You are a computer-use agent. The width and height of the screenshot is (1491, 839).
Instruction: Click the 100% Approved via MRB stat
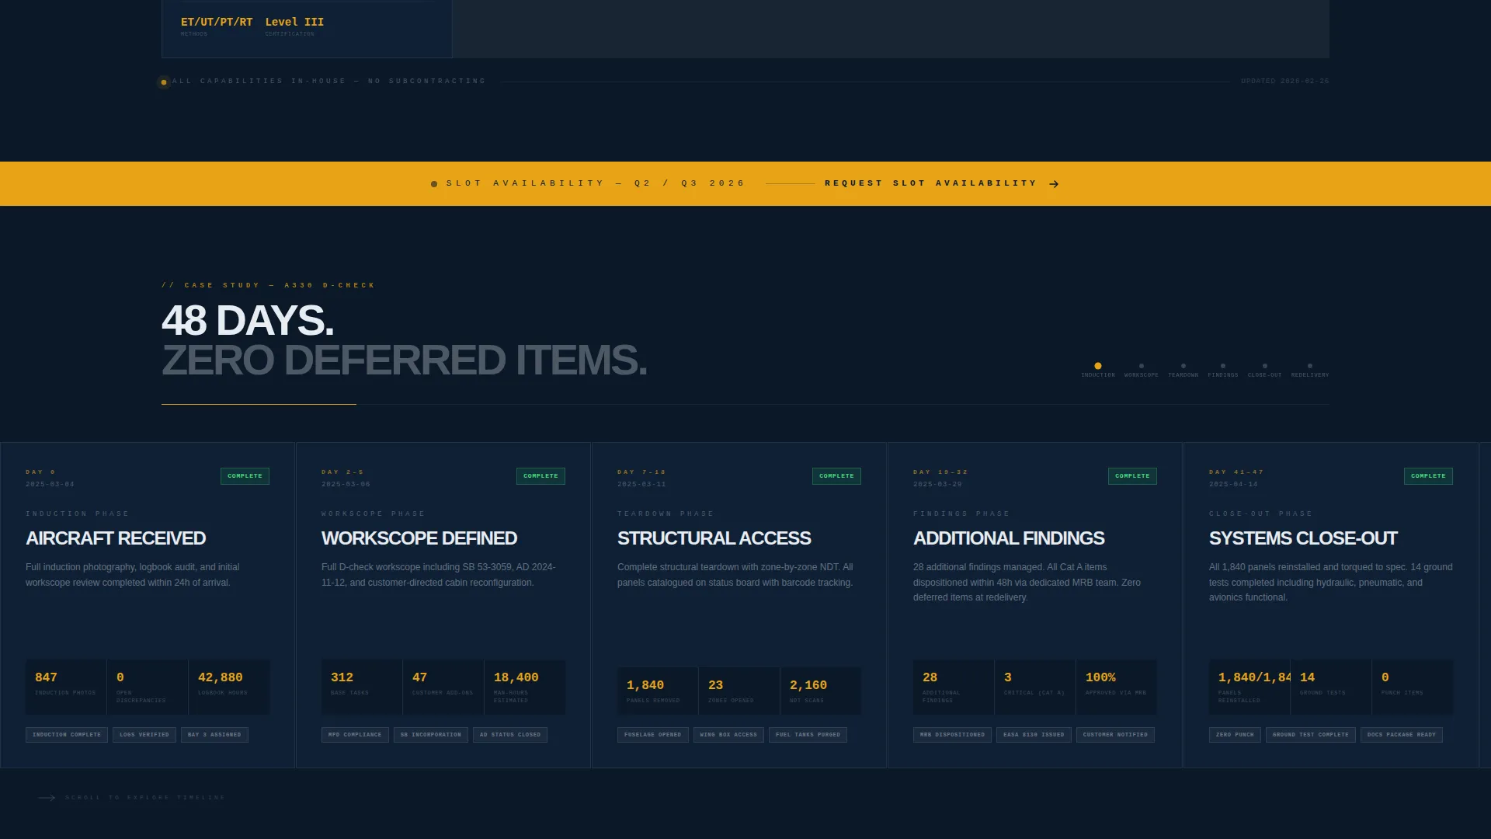tap(1117, 687)
